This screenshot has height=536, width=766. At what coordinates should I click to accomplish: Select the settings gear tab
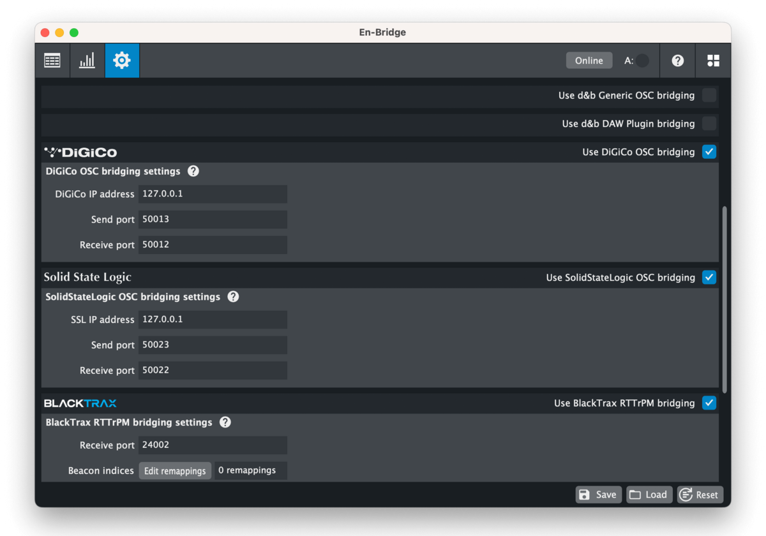click(122, 61)
